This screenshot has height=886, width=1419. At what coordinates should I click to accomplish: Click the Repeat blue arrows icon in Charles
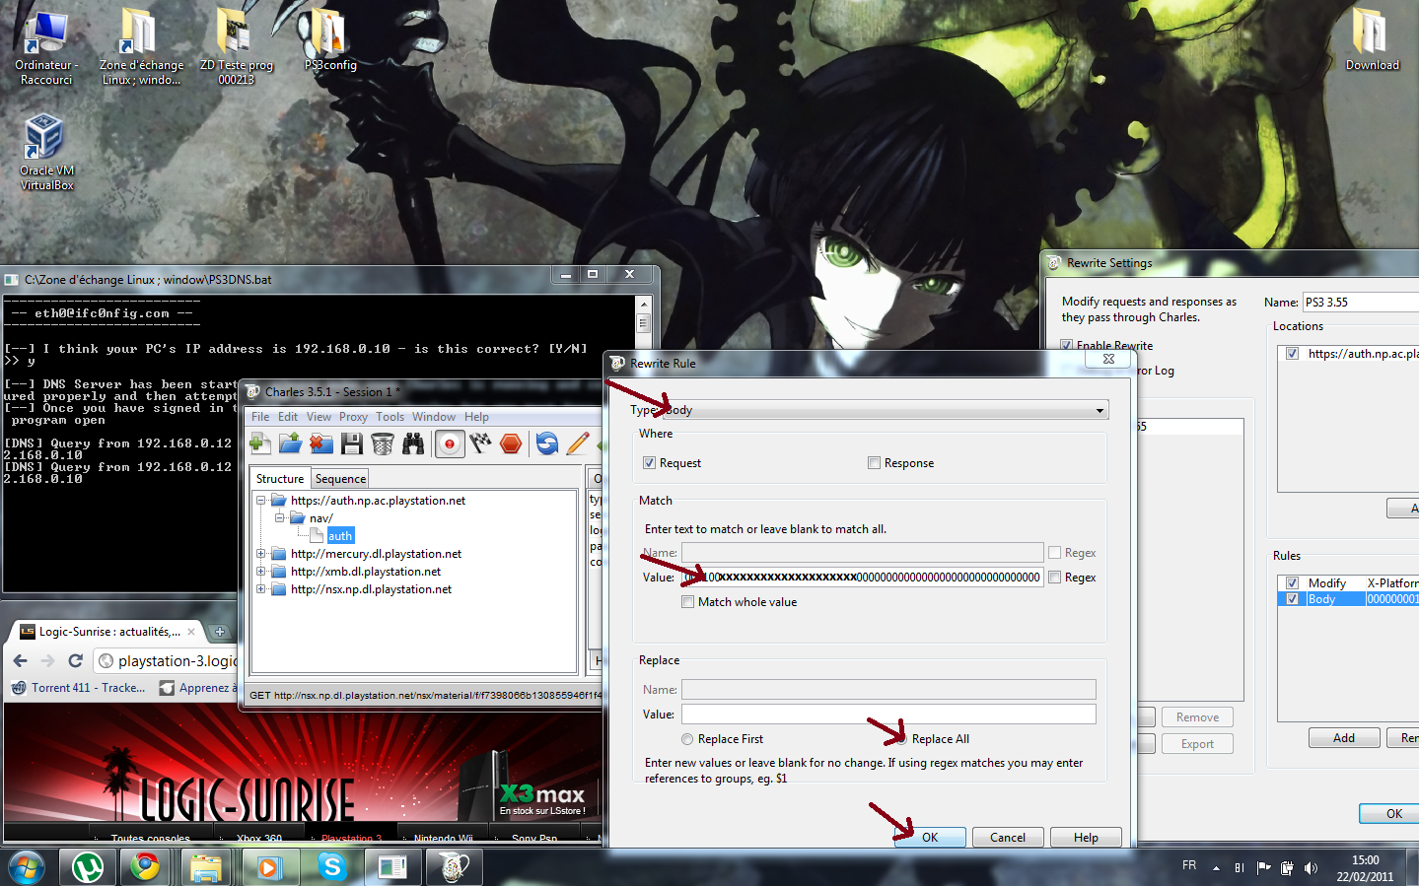point(547,443)
